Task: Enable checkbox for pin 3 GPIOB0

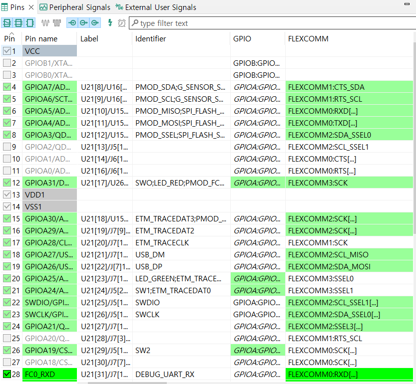Action: (x=7, y=75)
